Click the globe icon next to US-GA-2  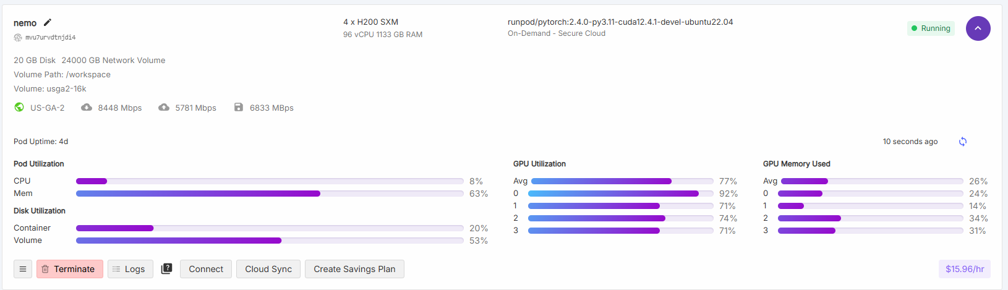19,108
